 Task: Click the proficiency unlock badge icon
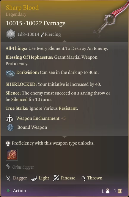pyautogui.click(x=8, y=143)
